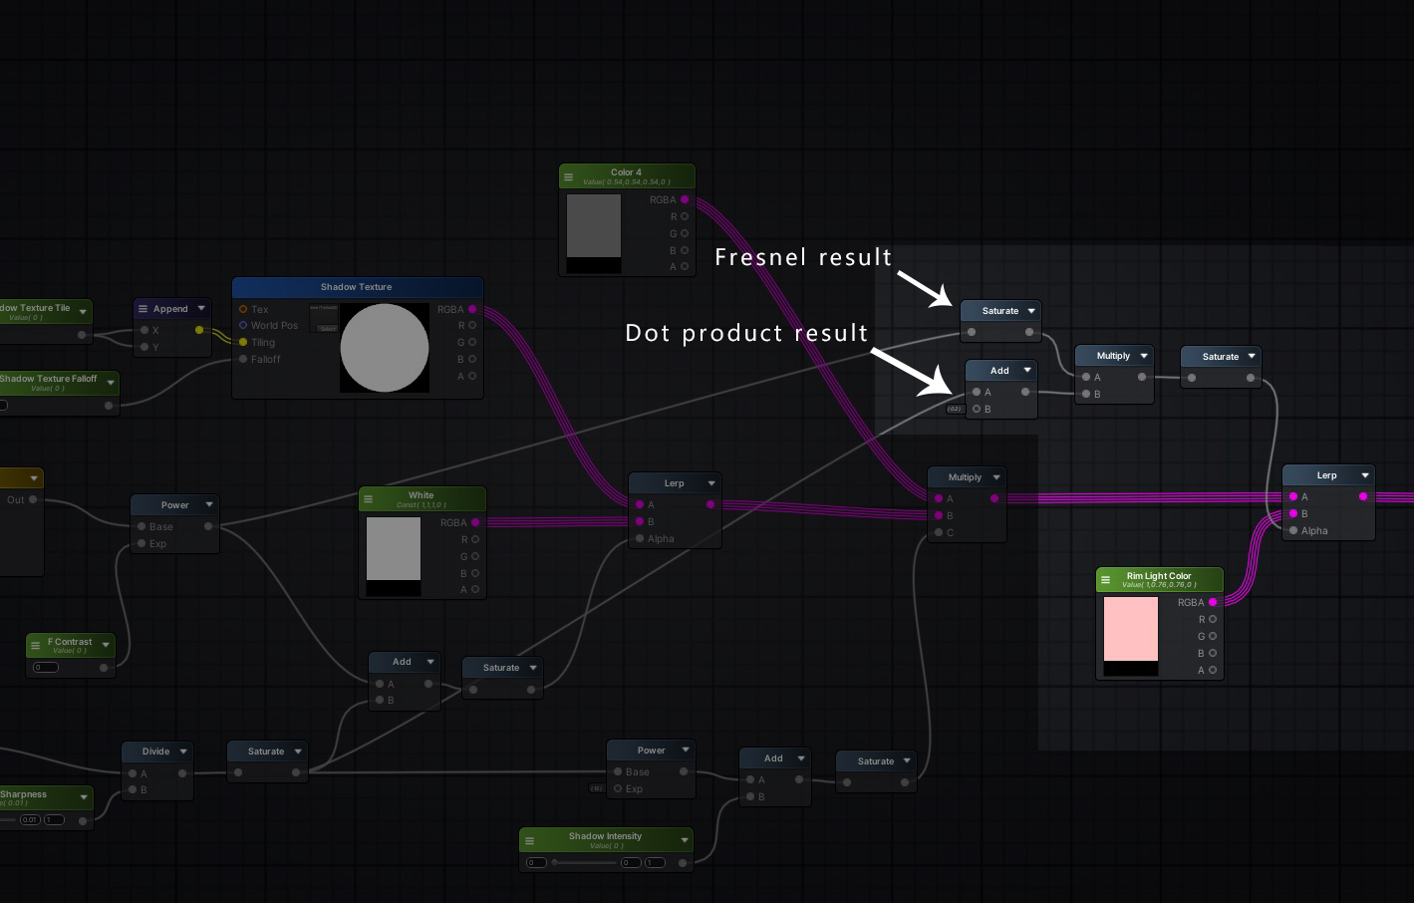The image size is (1414, 903).
Task: Click the Rim Light Color RGBA output port
Action: click(x=1213, y=602)
